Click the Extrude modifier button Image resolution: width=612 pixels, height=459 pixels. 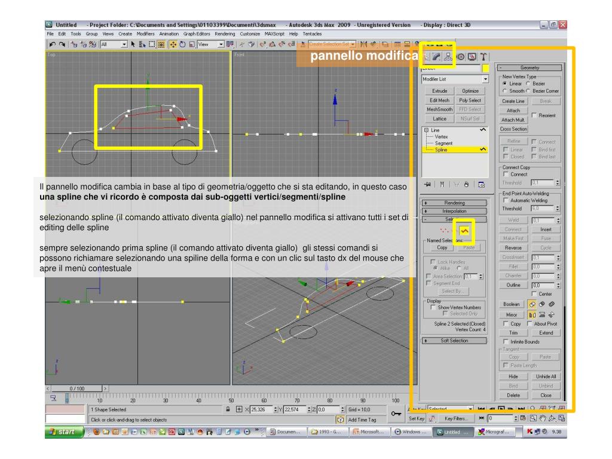tap(439, 91)
